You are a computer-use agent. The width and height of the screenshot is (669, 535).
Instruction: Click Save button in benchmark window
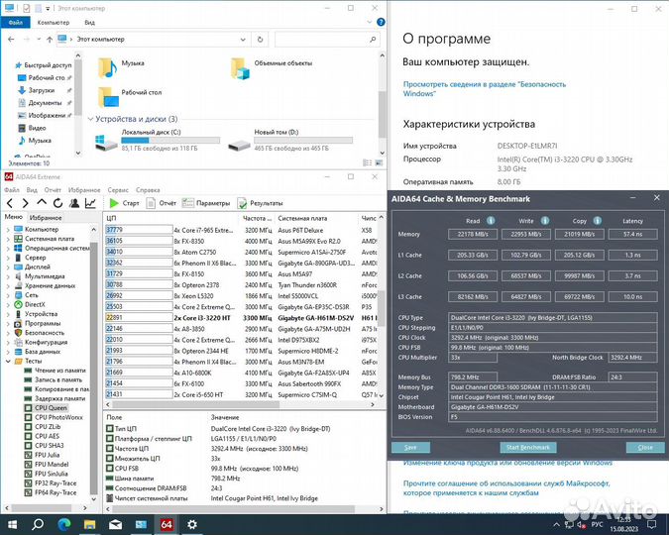click(x=410, y=447)
